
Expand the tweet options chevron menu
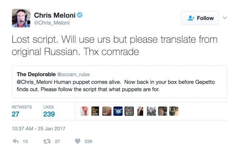click(x=225, y=18)
